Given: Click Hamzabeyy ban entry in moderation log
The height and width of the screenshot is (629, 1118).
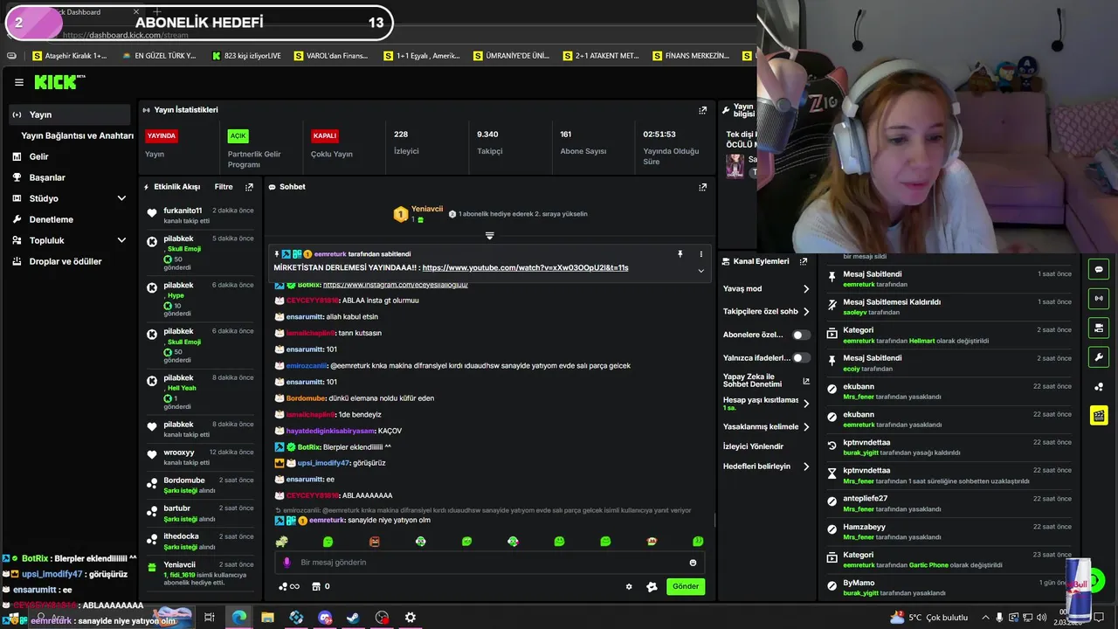Looking at the screenshot, I should (x=948, y=531).
